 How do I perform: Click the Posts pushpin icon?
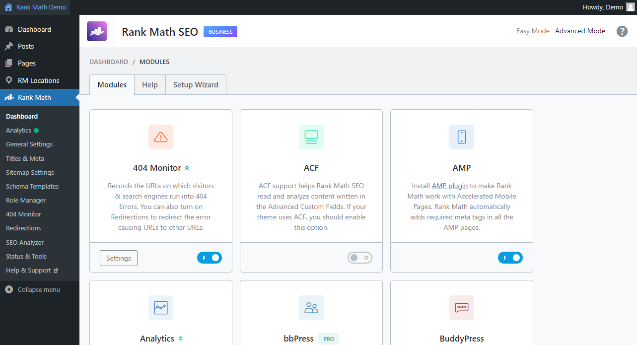coord(9,46)
